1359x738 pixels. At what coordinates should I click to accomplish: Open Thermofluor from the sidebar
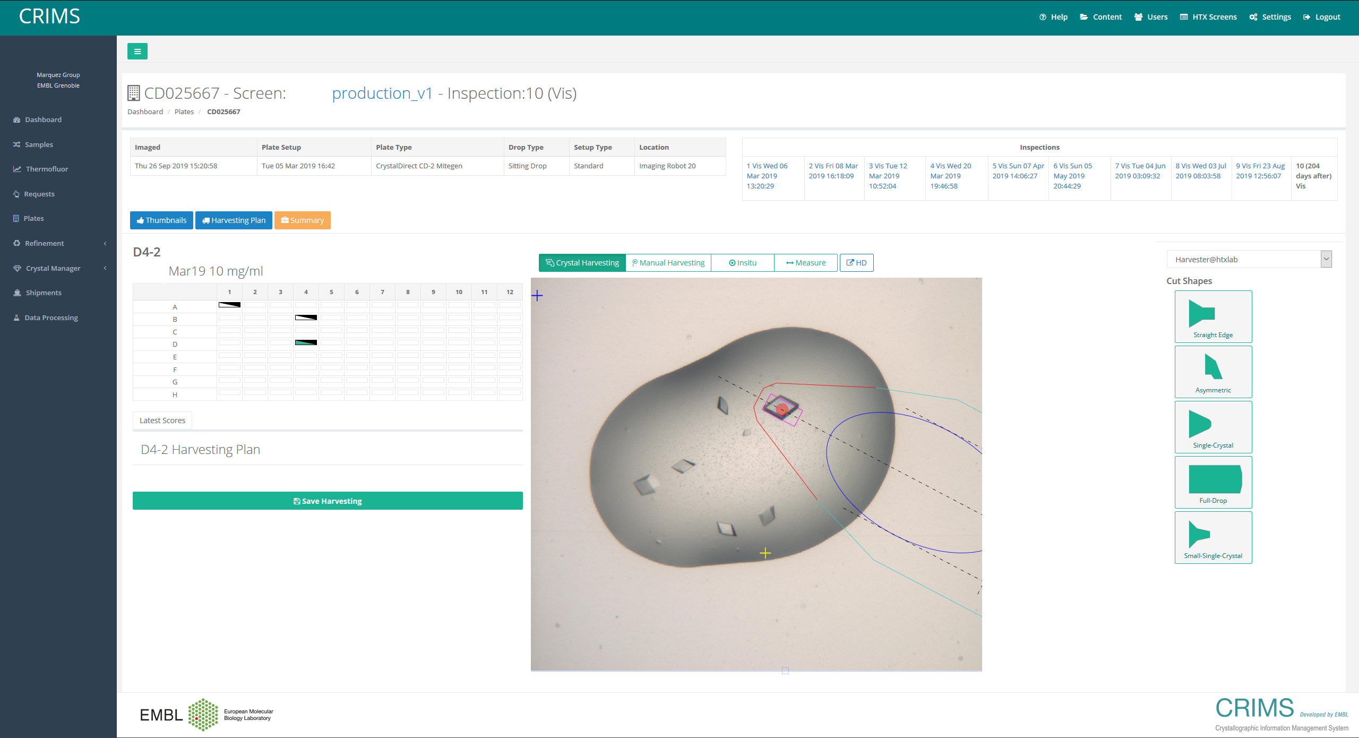47,169
